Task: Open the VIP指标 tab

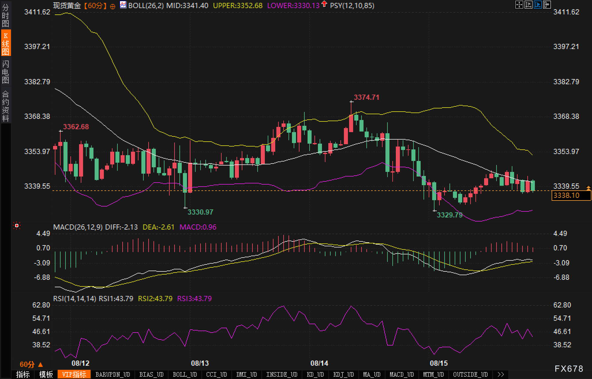Action: [74, 374]
